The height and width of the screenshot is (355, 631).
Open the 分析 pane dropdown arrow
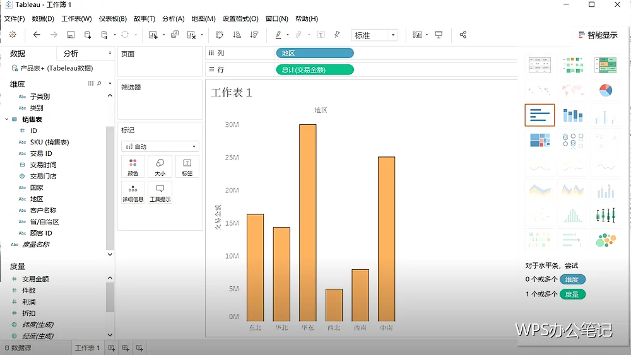(x=110, y=53)
